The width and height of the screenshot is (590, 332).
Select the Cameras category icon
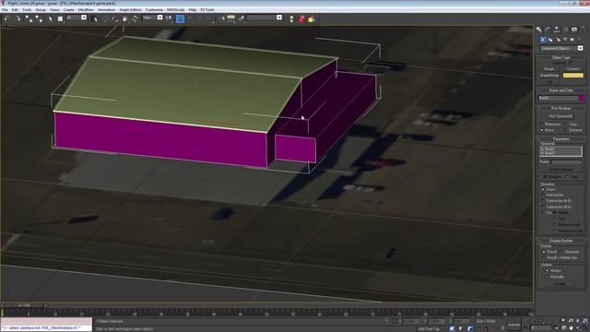(565, 40)
